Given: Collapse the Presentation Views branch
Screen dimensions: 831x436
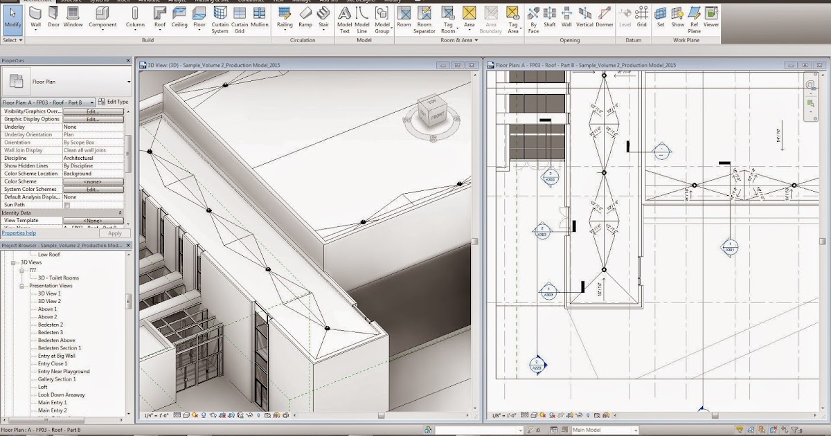Looking at the screenshot, I should click(x=22, y=286).
